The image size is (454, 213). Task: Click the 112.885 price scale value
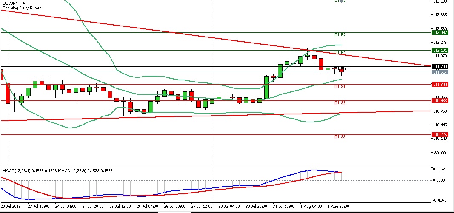tap(440, 15)
